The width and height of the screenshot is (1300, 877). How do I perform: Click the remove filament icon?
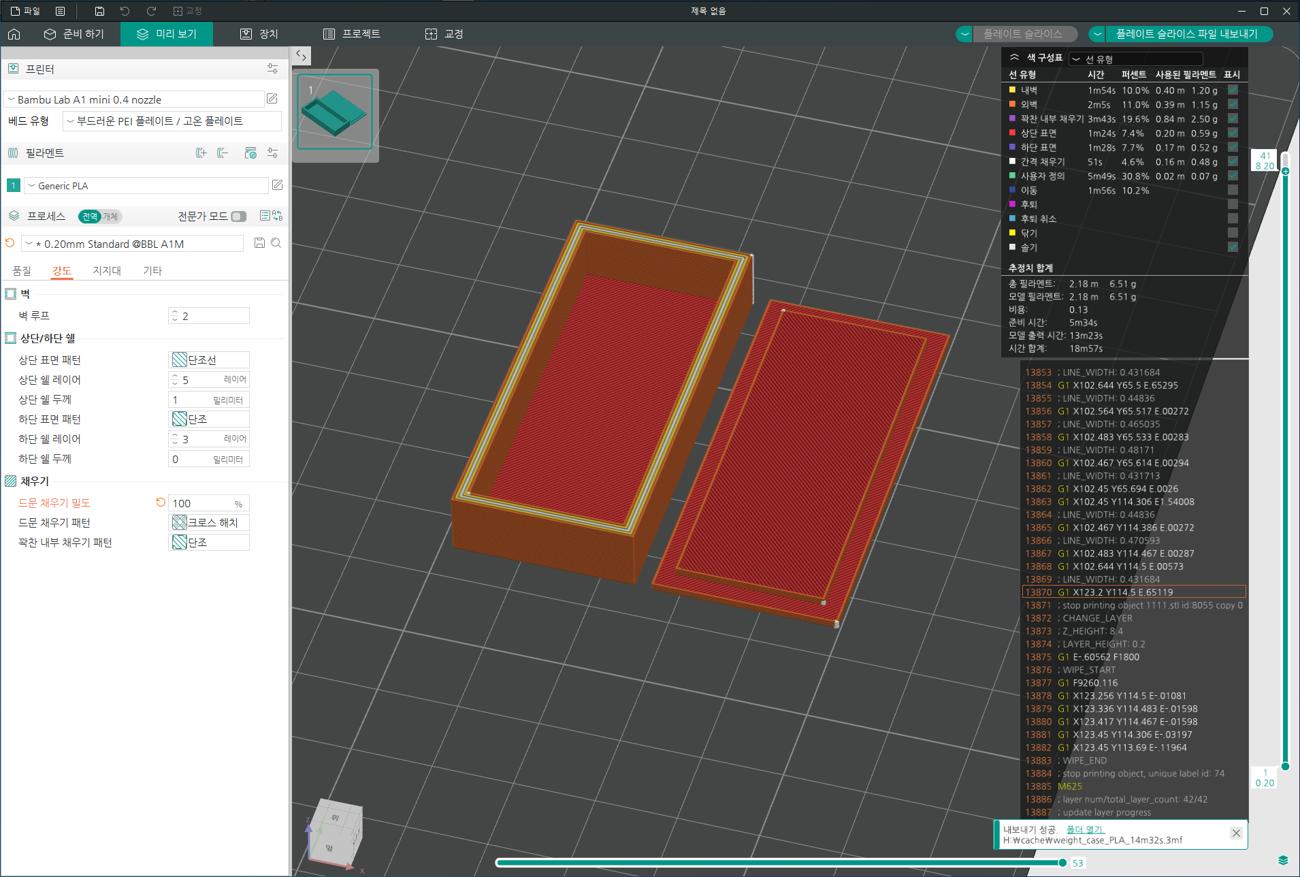(x=223, y=153)
